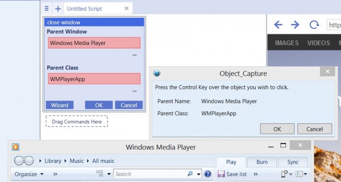This screenshot has width=341, height=182.
Task: Reload the page with refresh icon
Action: (314, 25)
